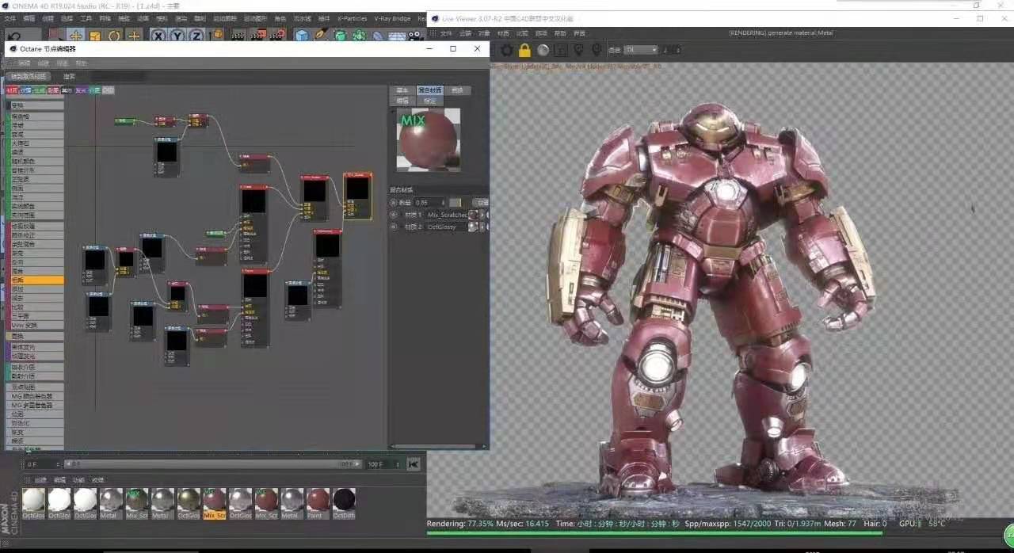This screenshot has height=553, width=1014.
Task: Click the Undo arrow in Cinema 4D toolbar
Action: point(13,36)
